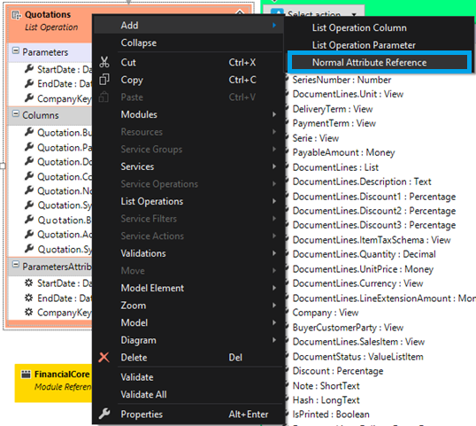
Task: Open Properties from context menu
Action: coord(188,414)
